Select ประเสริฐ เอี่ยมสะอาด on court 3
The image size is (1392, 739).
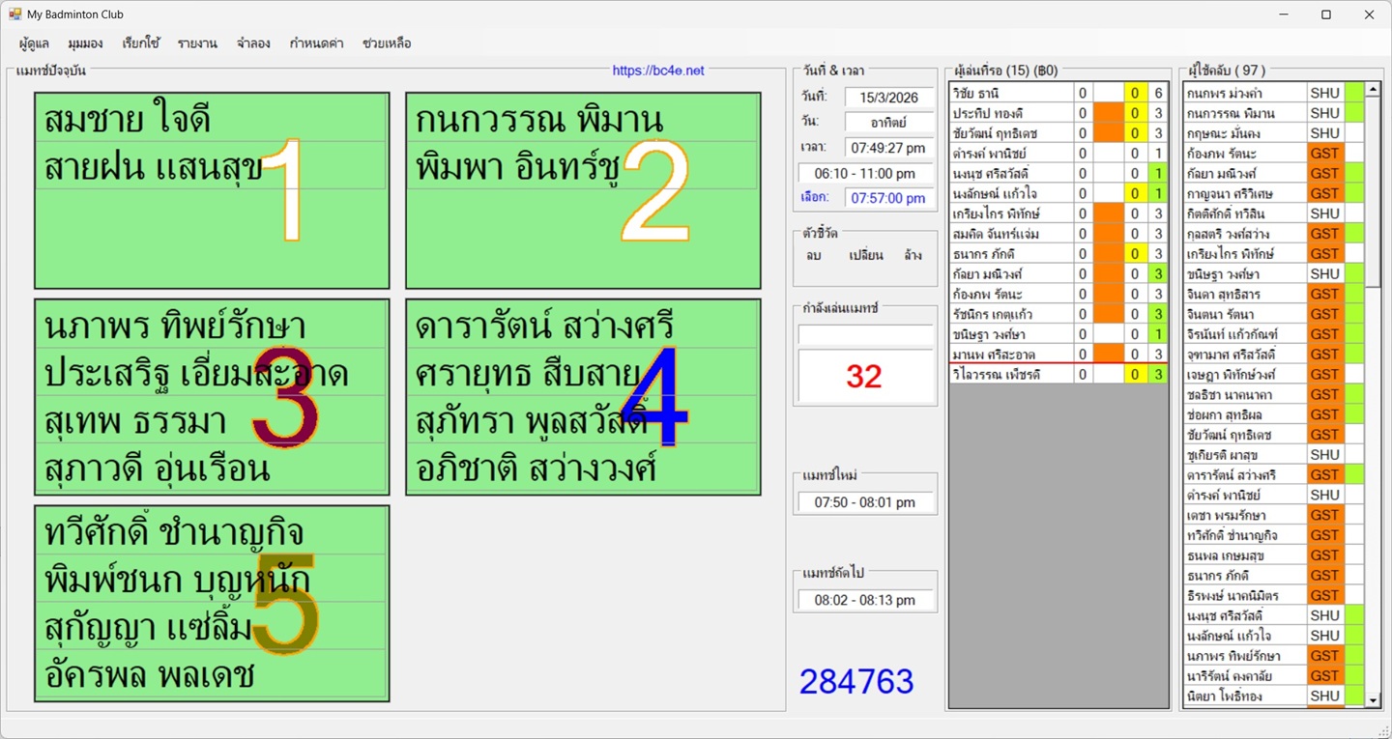[x=211, y=373]
